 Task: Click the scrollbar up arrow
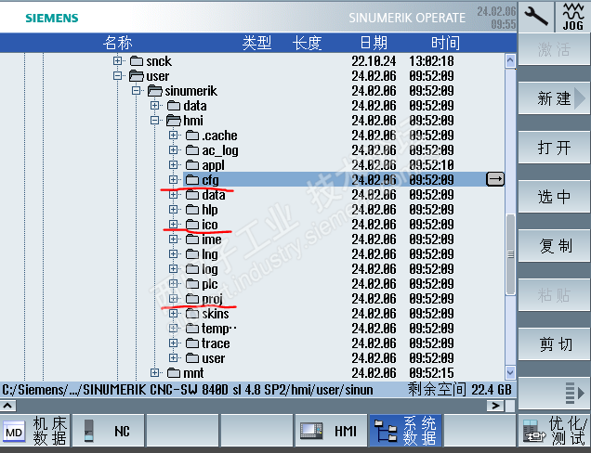click(x=510, y=60)
